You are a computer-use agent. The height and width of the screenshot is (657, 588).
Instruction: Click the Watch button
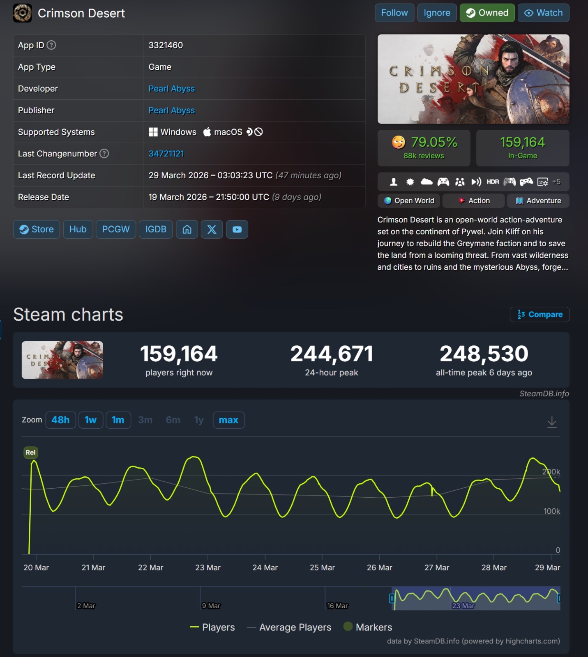click(x=543, y=13)
